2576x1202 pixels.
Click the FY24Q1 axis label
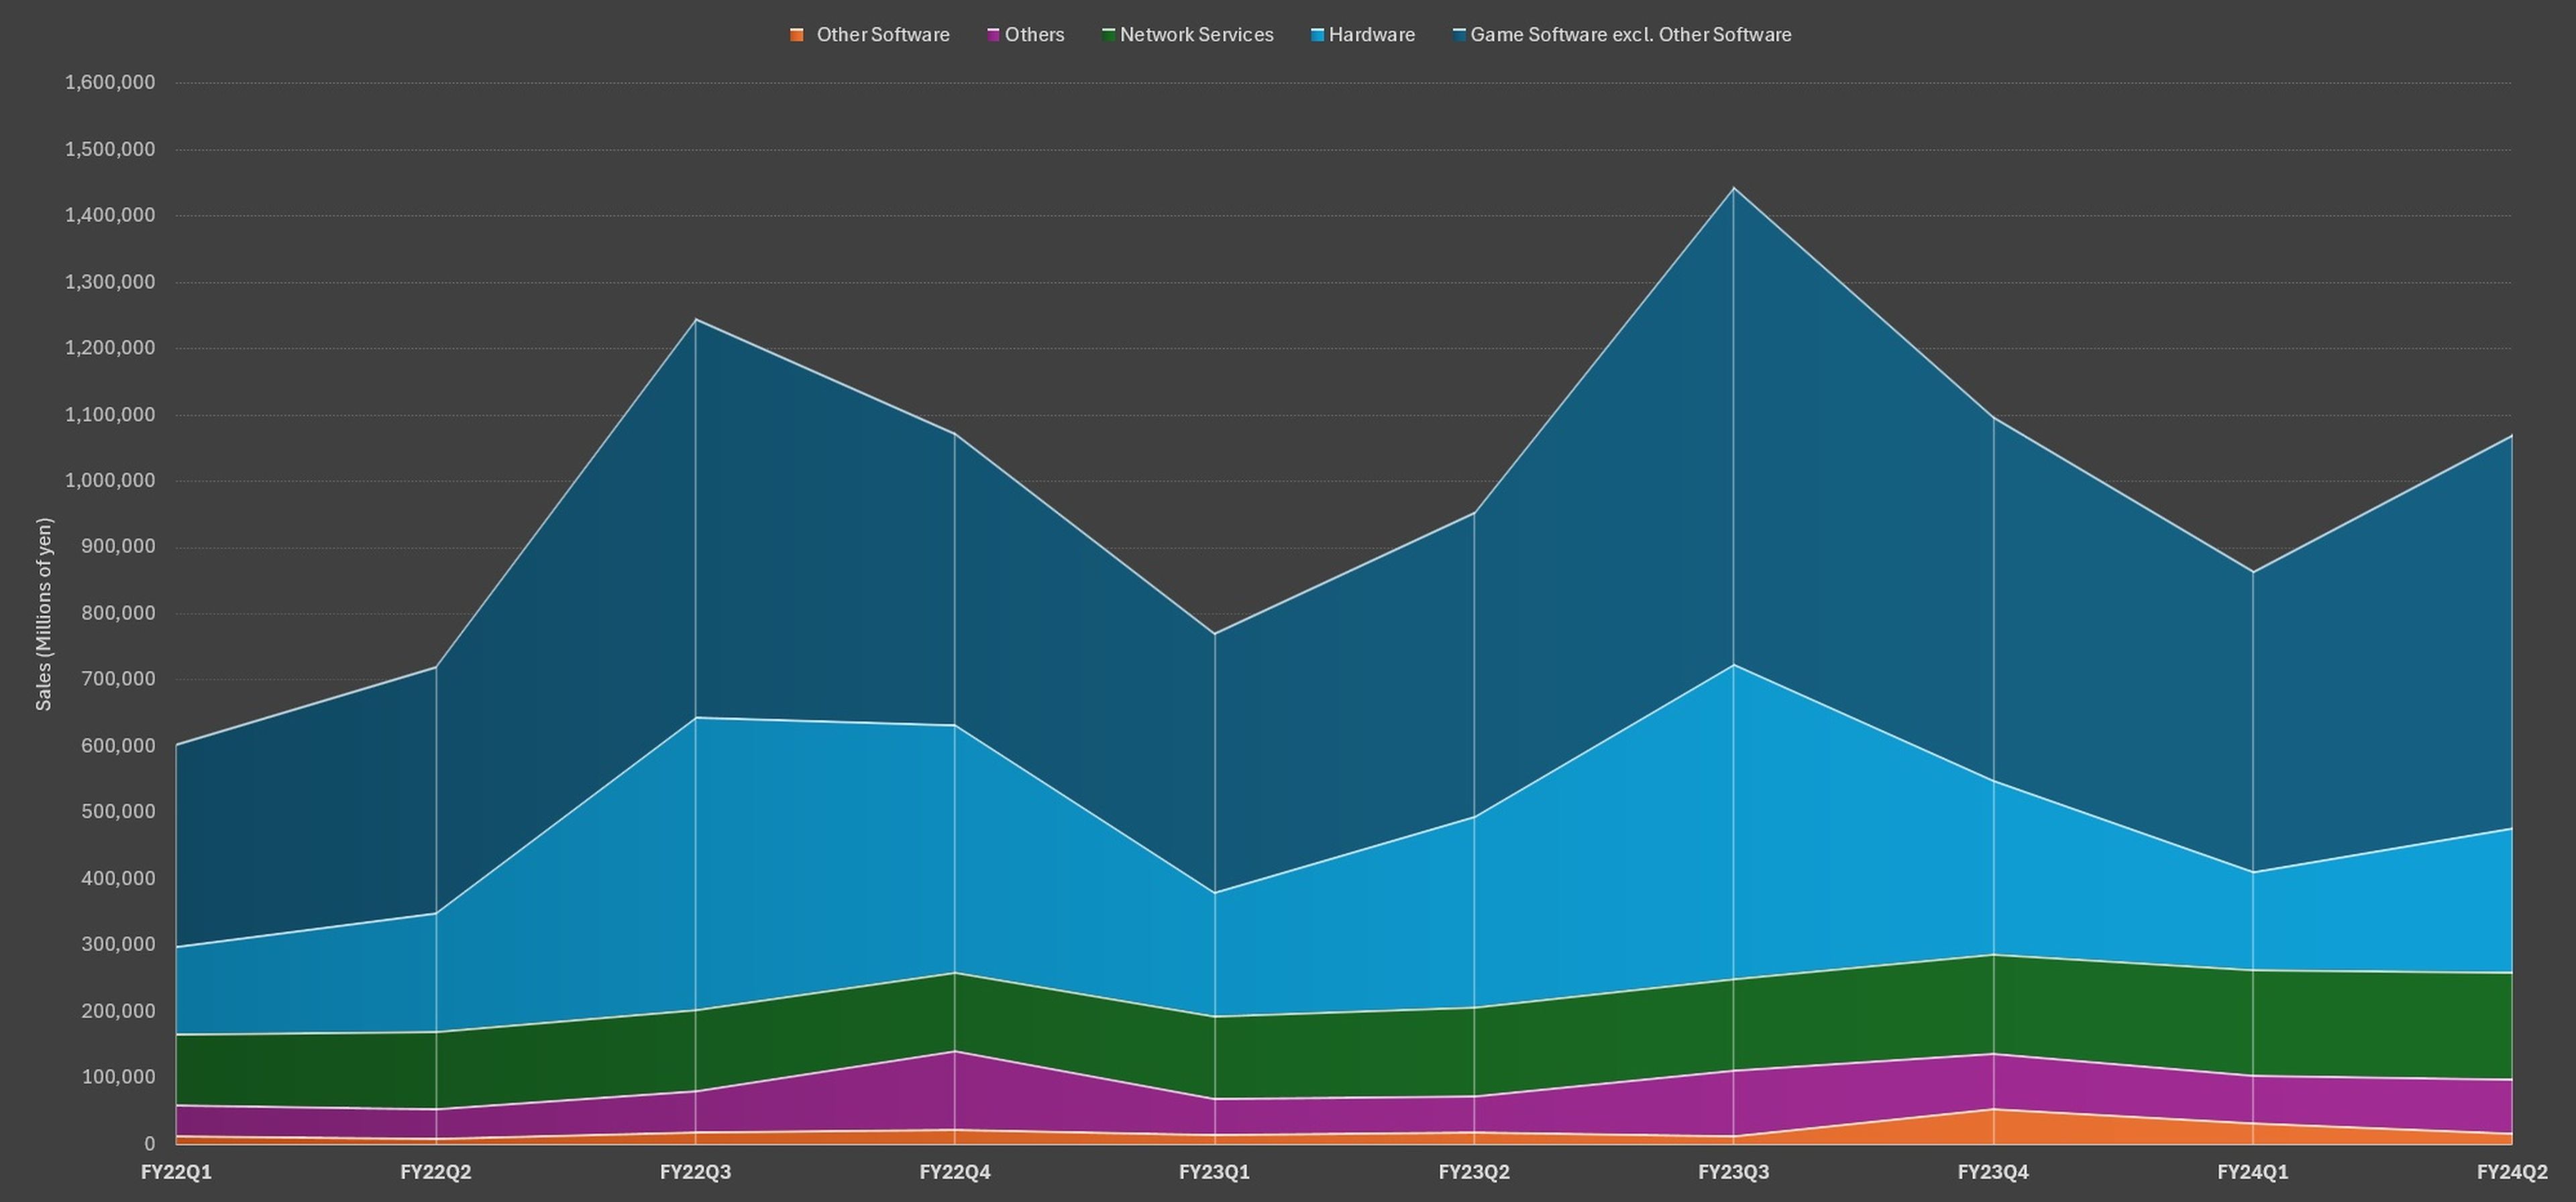tap(2252, 1172)
